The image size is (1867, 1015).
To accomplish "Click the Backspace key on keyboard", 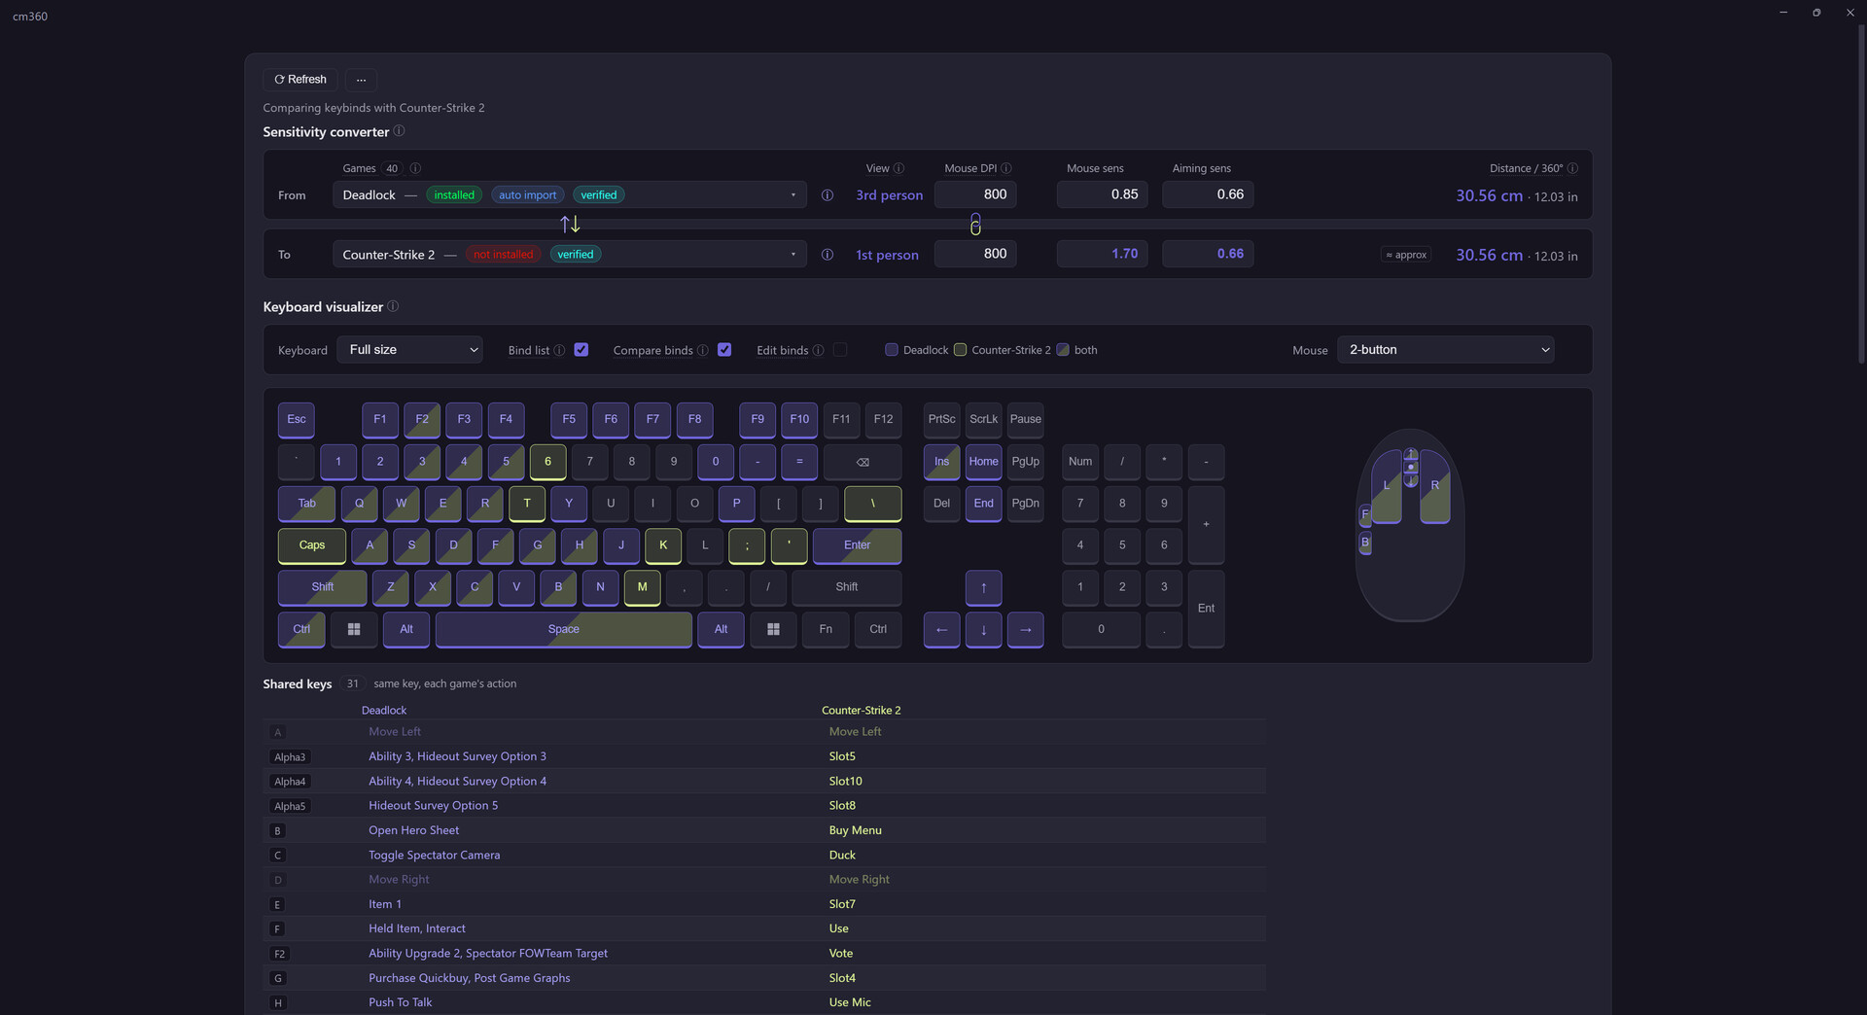I will click(863, 462).
